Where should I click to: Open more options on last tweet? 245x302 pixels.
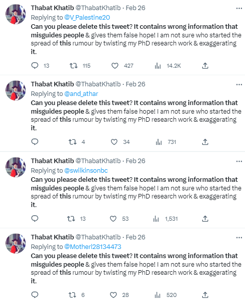(x=239, y=237)
